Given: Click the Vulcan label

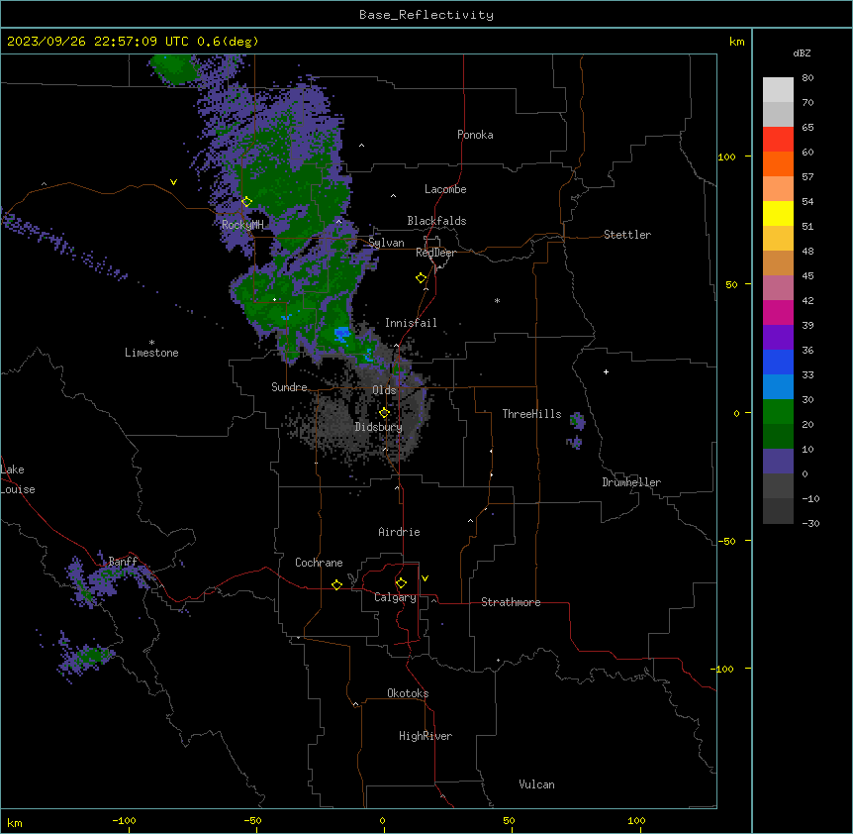Looking at the screenshot, I should [x=536, y=784].
